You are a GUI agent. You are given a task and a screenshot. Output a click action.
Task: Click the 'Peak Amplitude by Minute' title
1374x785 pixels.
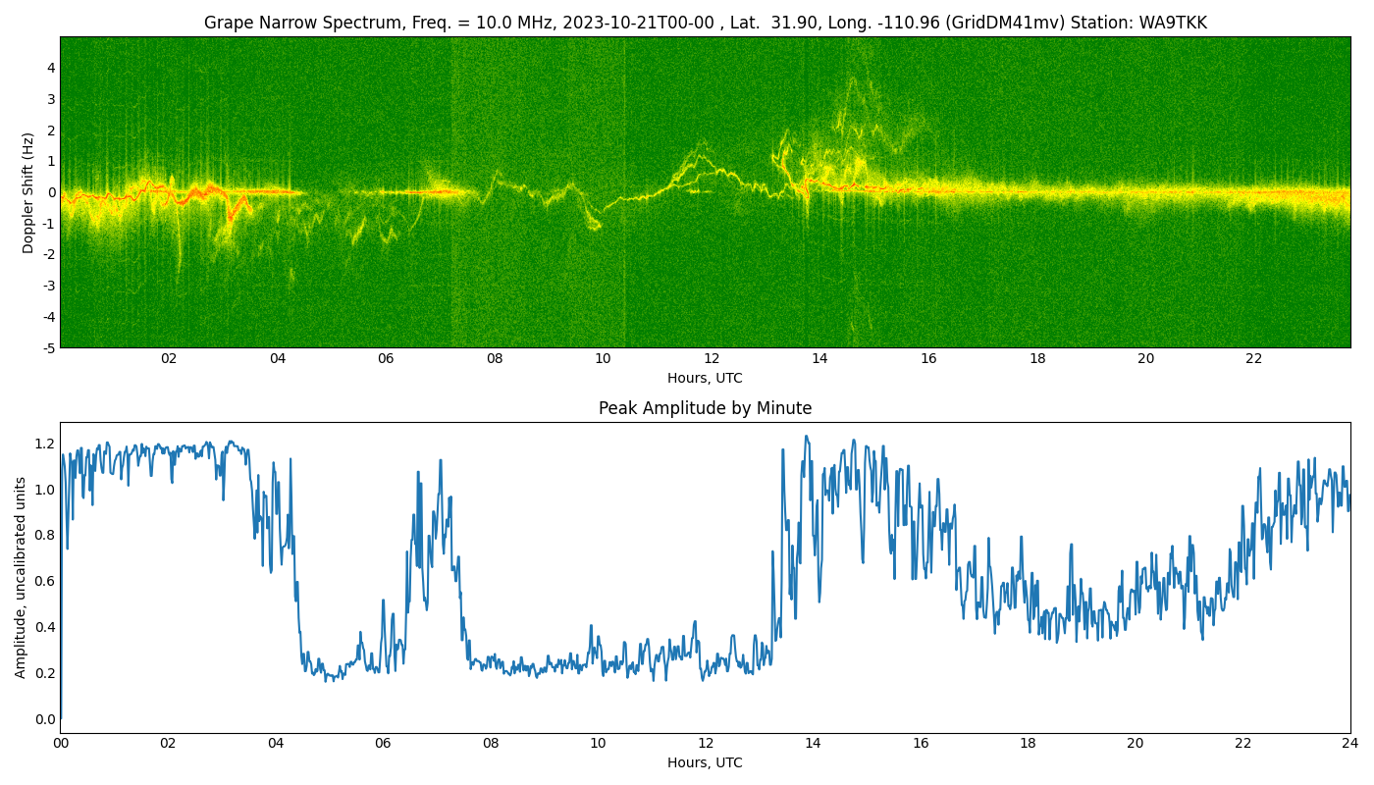pos(705,408)
